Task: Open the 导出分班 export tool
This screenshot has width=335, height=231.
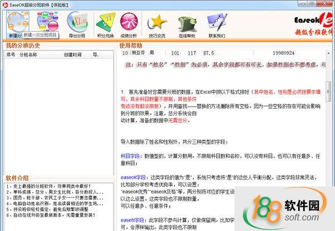Action: 77,23
